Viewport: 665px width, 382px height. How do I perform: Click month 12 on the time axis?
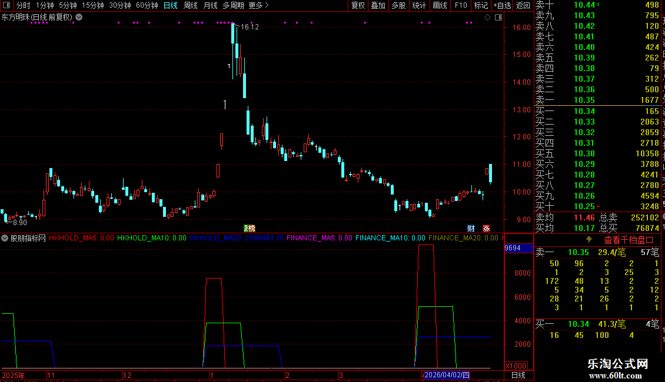pyautogui.click(x=127, y=375)
